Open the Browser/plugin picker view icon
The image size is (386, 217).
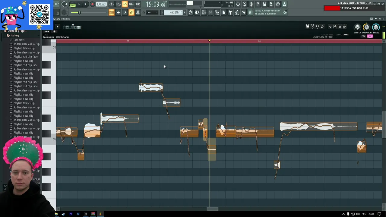tap(217, 12)
